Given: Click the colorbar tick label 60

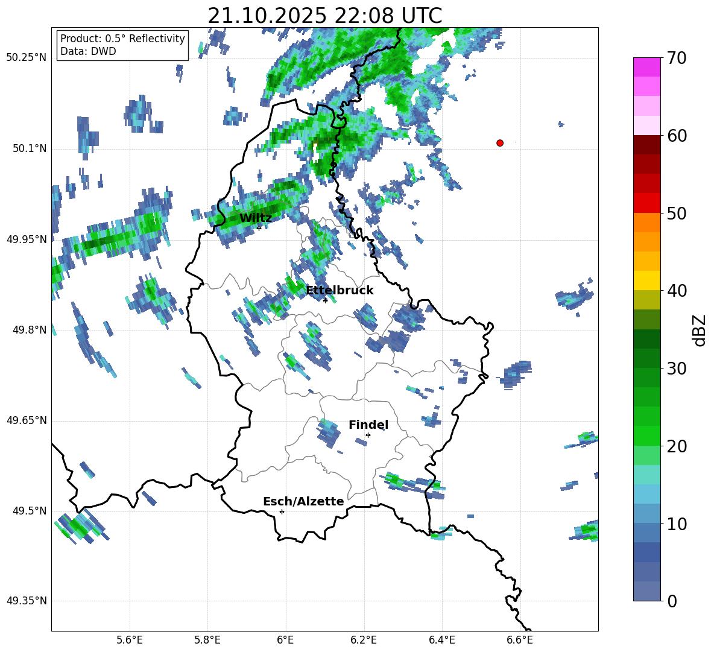Looking at the screenshot, I should [677, 136].
